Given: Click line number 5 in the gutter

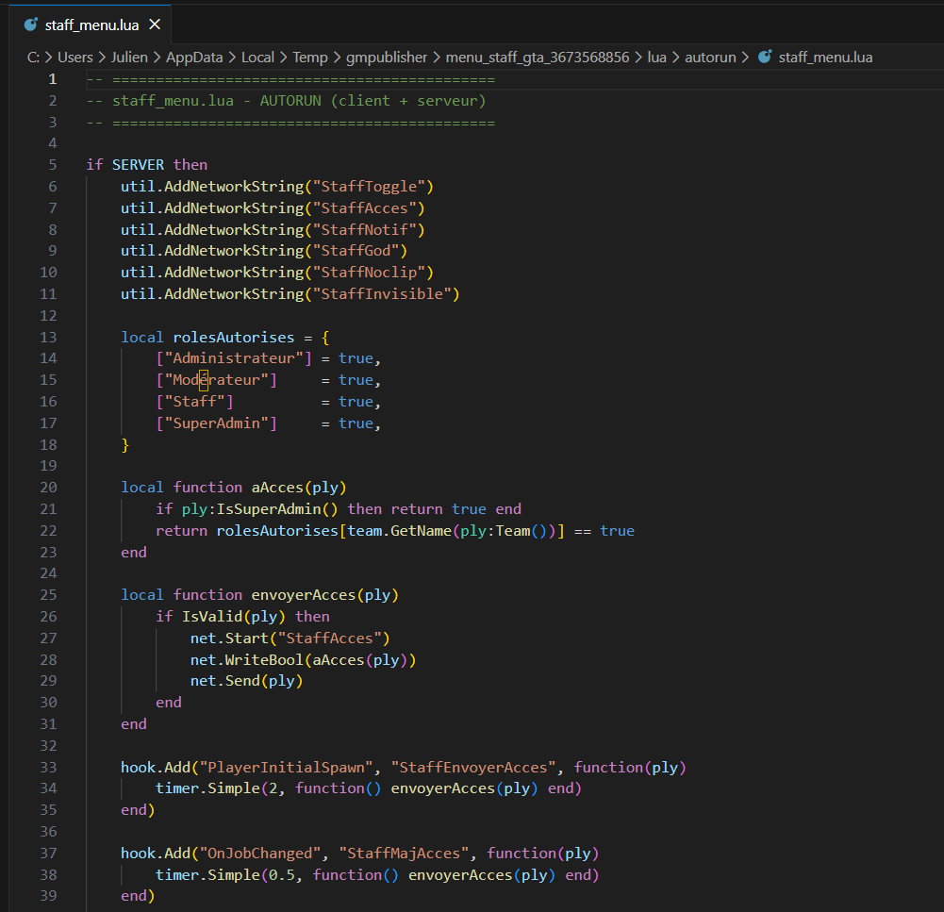Looking at the screenshot, I should [53, 164].
